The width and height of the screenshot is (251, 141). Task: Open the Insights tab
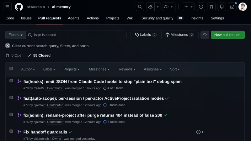197,18
